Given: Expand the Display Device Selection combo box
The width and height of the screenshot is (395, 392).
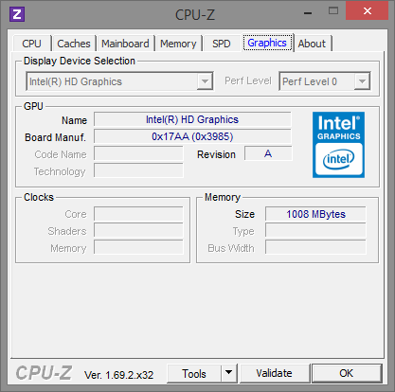Looking at the screenshot, I should [119, 81].
